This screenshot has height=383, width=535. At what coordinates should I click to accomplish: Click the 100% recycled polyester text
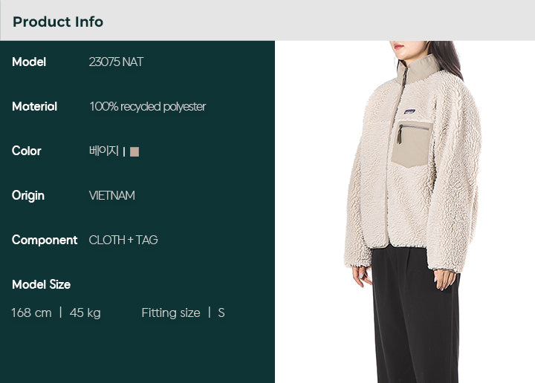[147, 107]
